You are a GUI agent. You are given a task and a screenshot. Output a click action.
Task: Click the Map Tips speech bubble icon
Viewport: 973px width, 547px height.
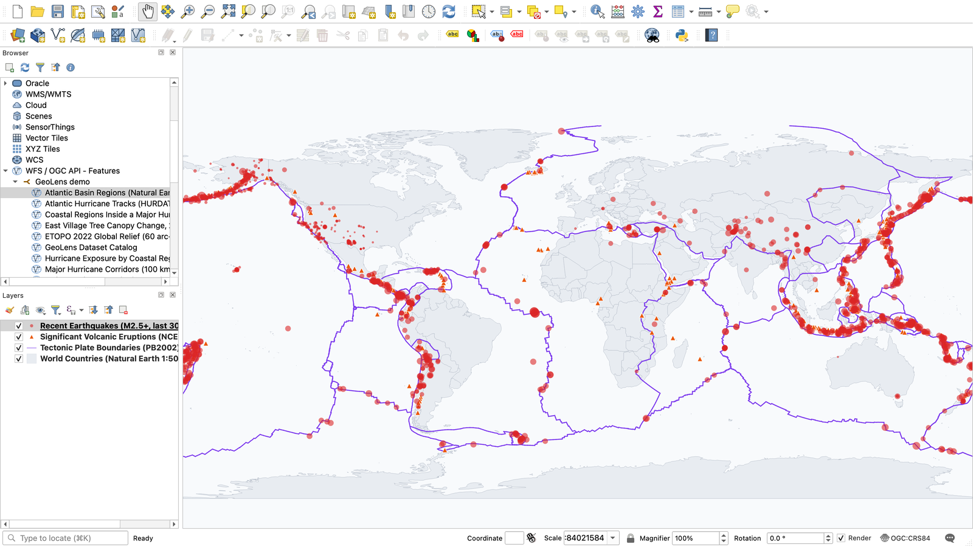coord(733,11)
